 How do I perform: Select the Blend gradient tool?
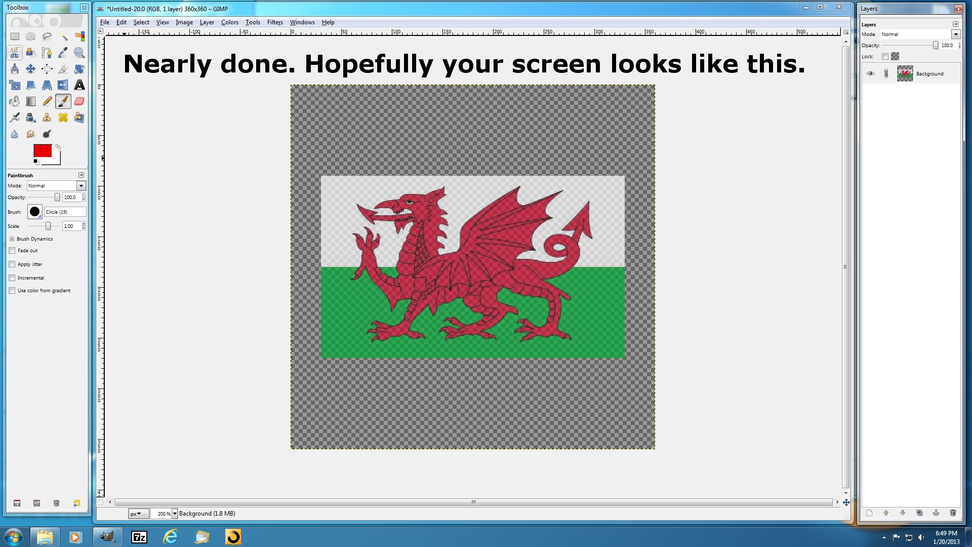(x=31, y=101)
